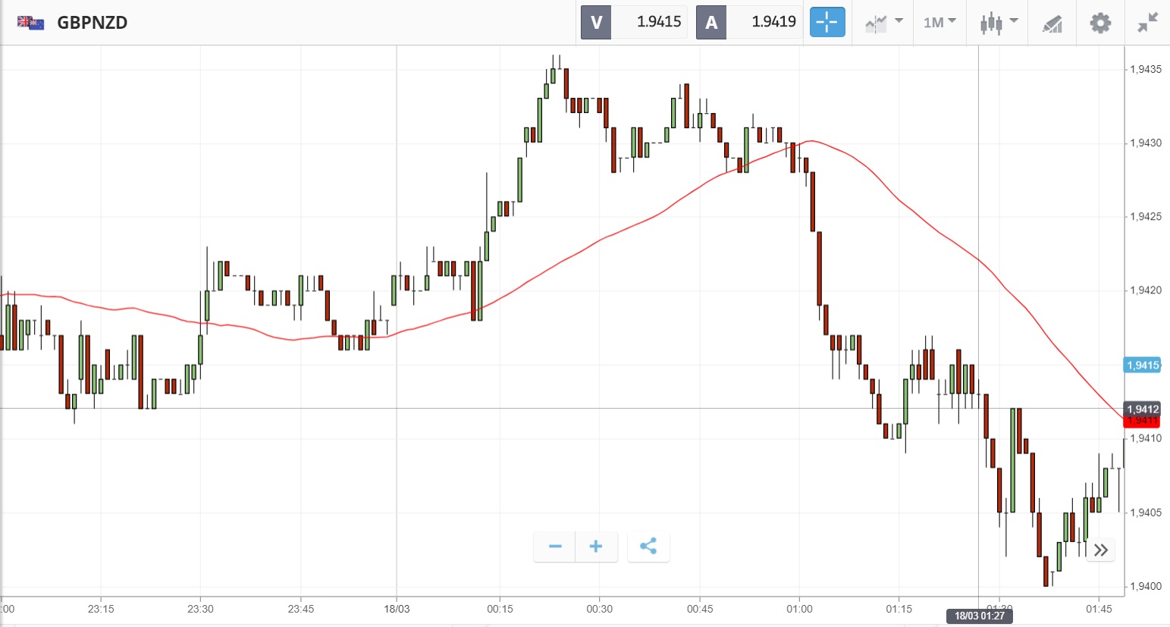Zoom in with the plus button

tap(596, 547)
